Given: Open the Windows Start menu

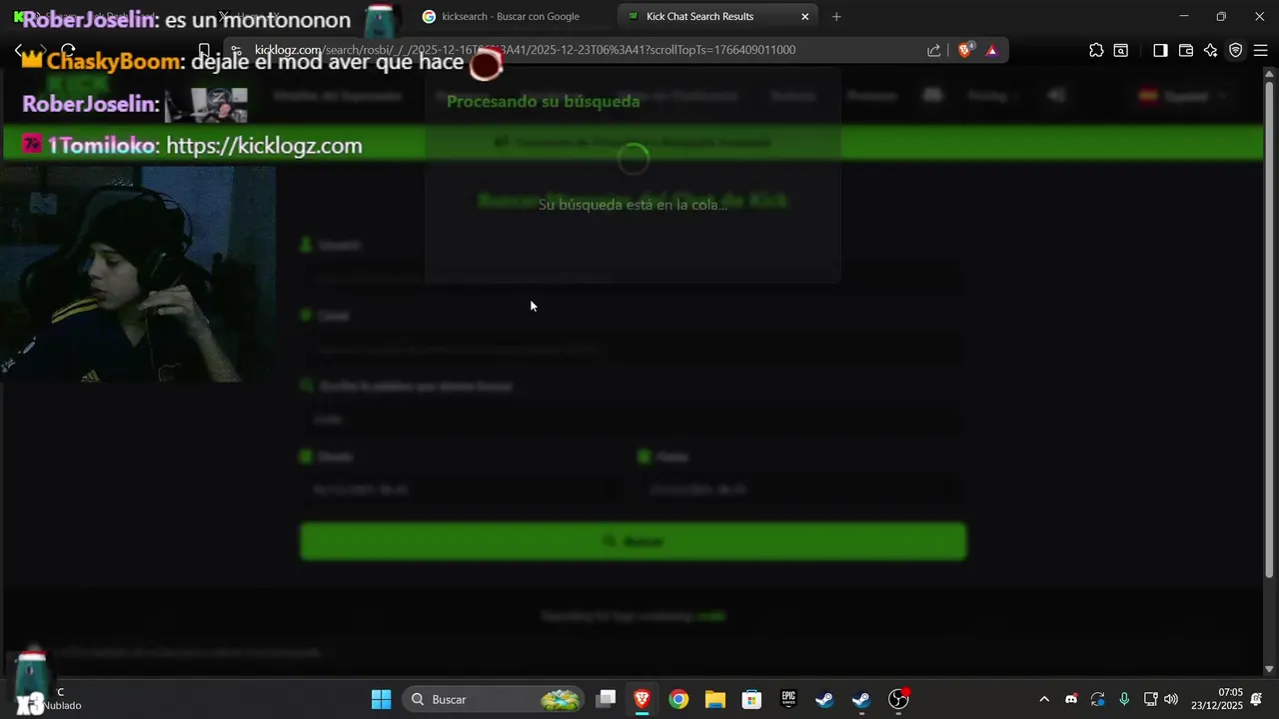Looking at the screenshot, I should (381, 699).
